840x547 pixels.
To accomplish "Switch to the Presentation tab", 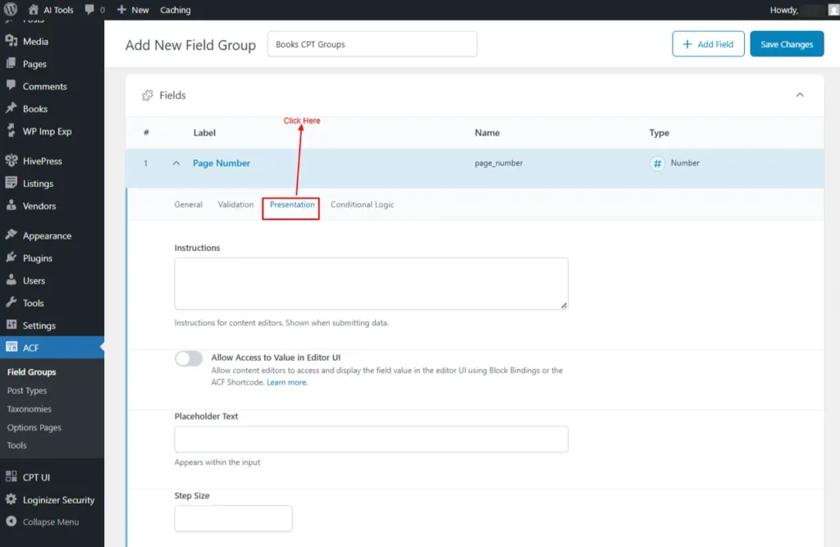I will coord(292,205).
